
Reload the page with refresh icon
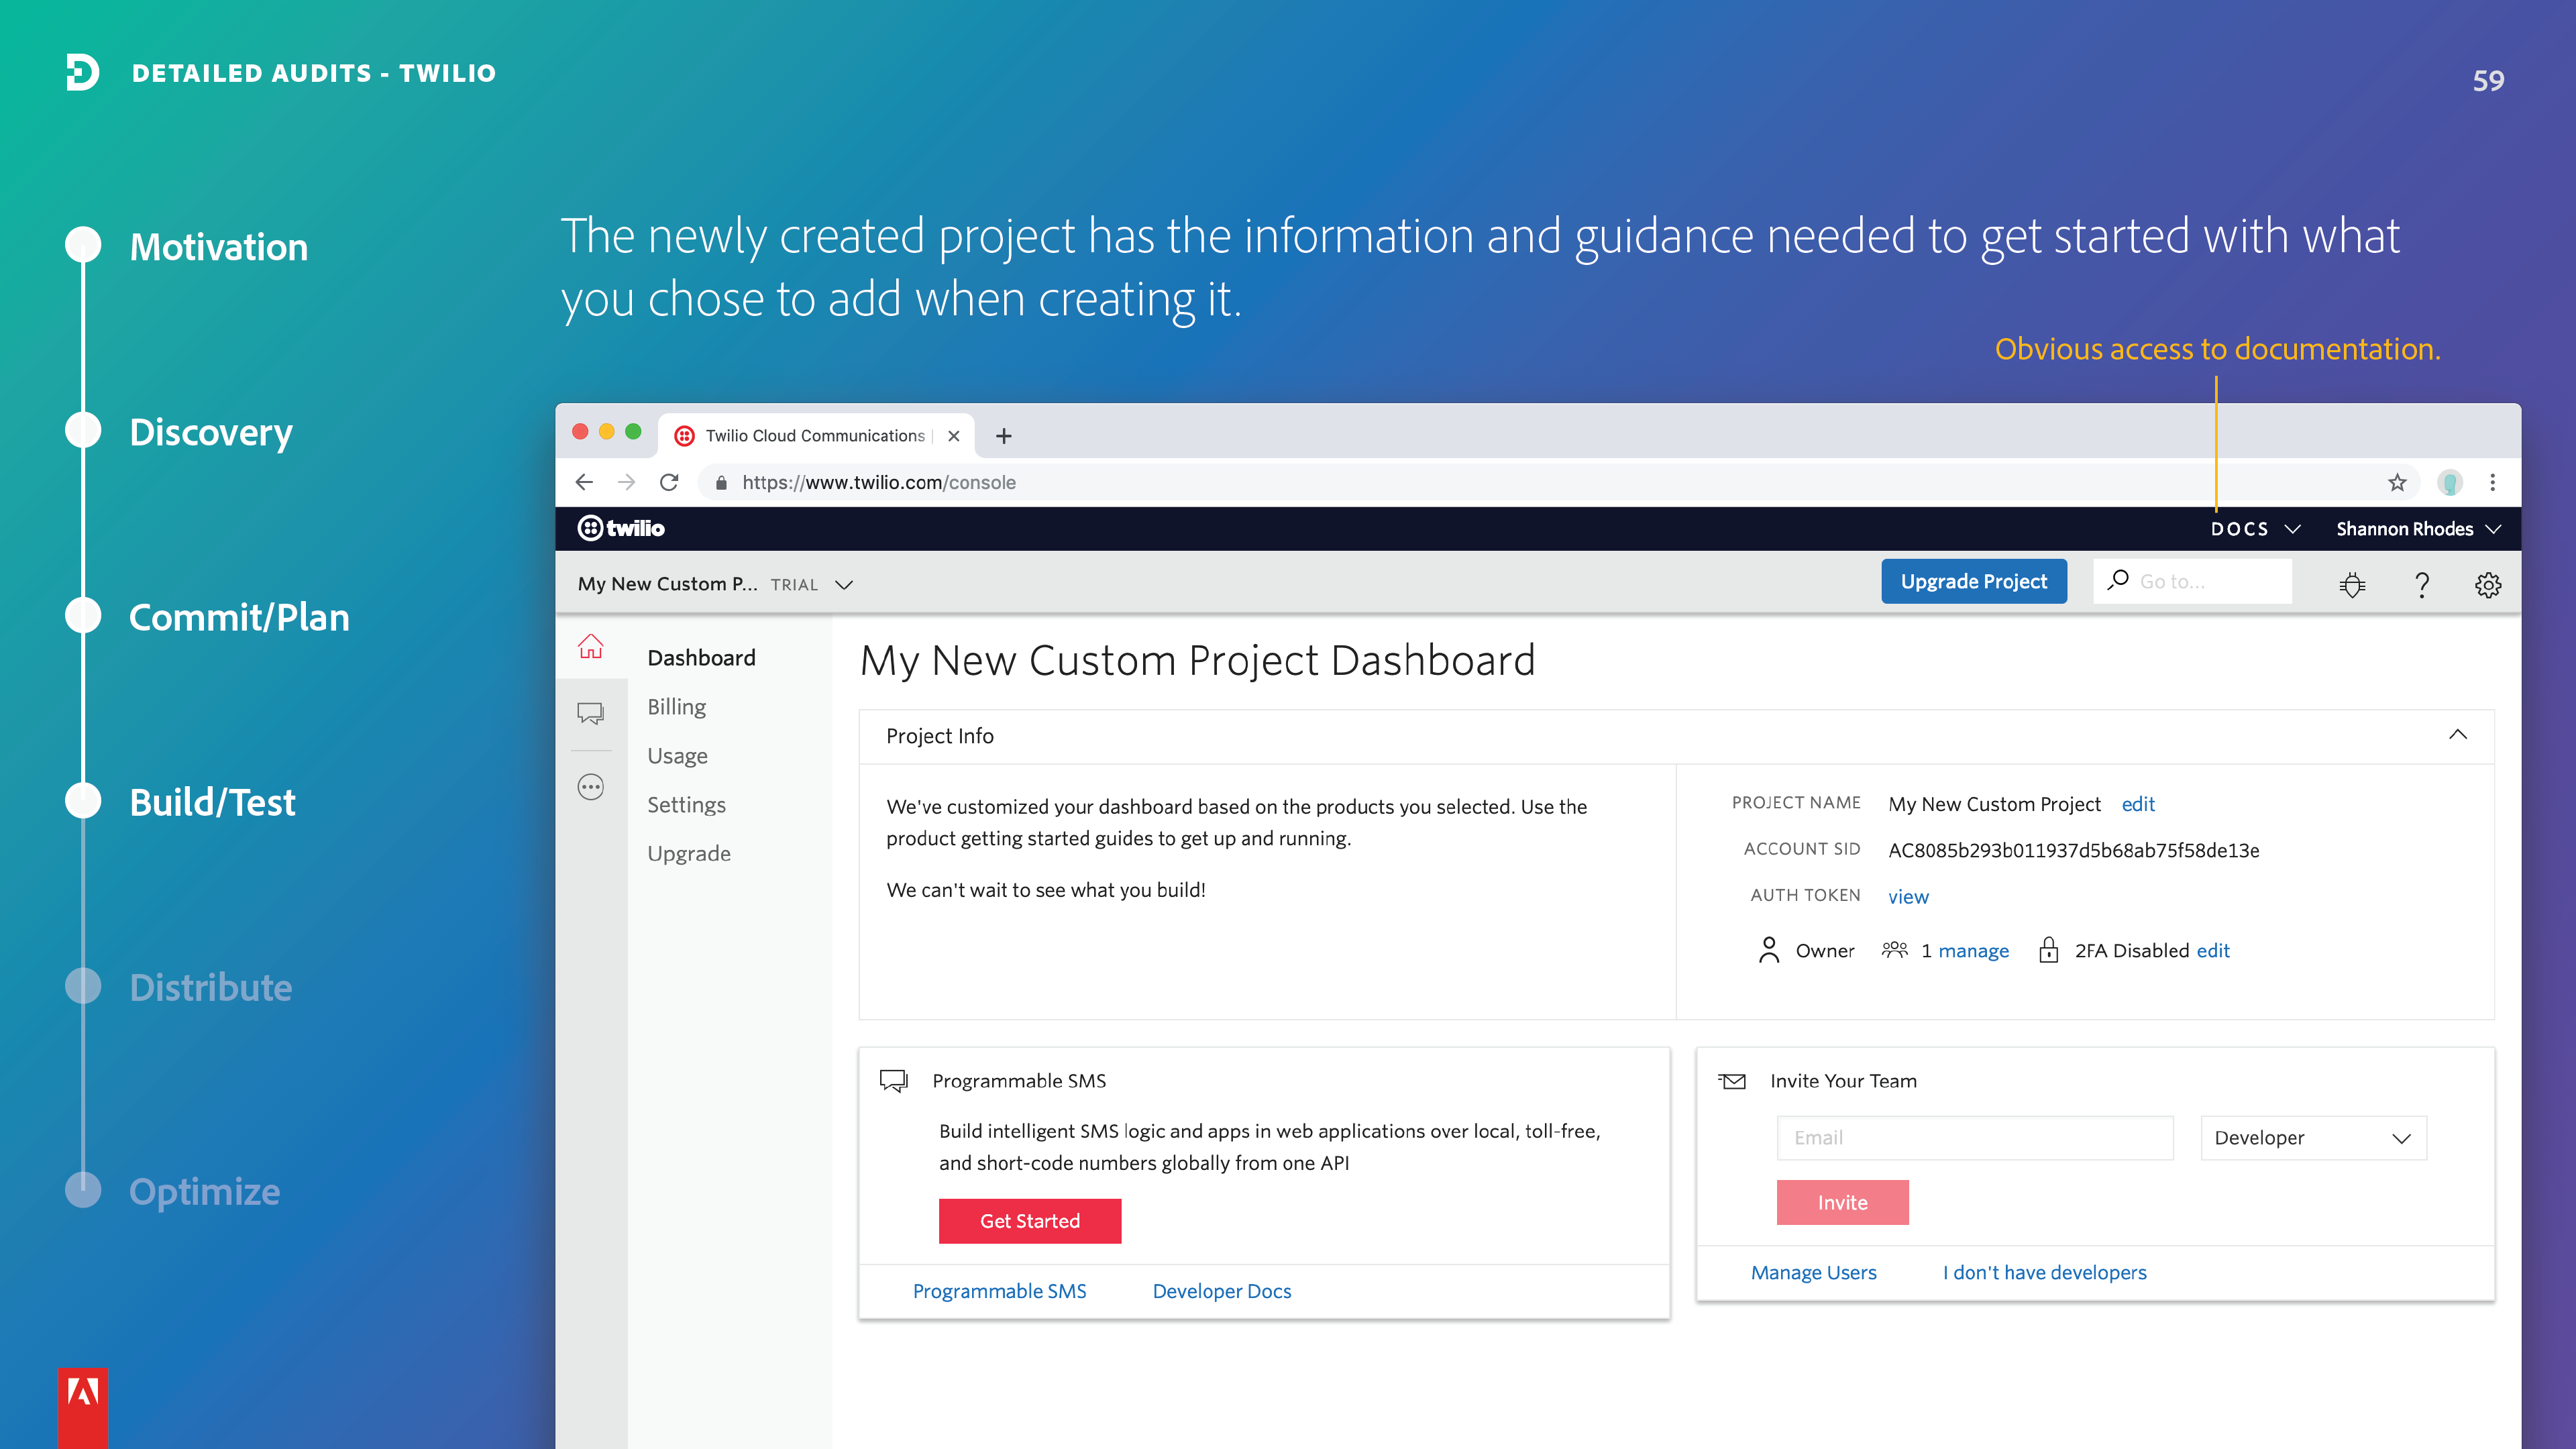click(669, 482)
